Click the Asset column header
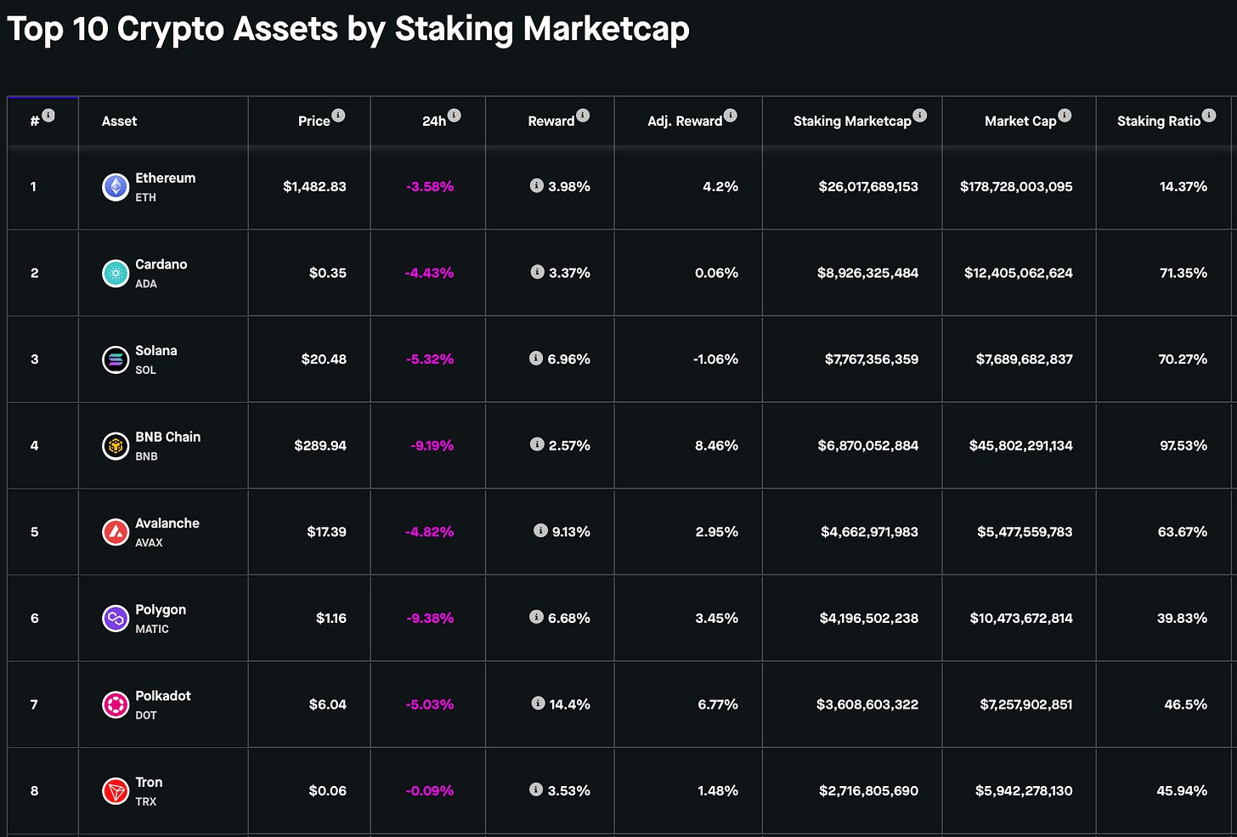1237x837 pixels. [x=119, y=122]
